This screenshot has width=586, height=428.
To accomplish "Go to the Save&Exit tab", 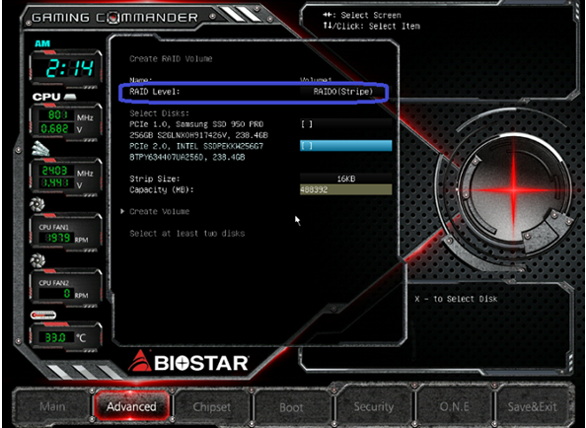I will click(533, 406).
